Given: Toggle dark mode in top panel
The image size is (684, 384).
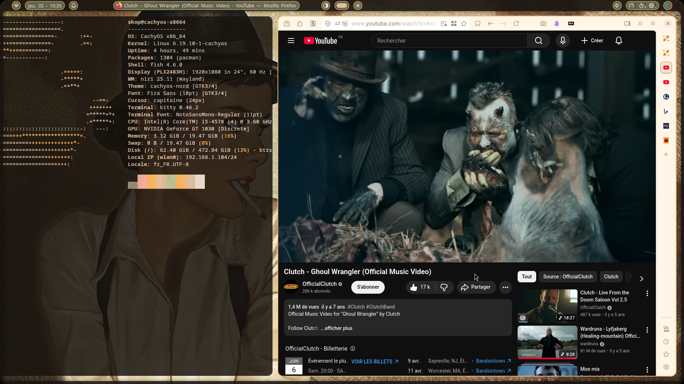Looking at the screenshot, I should point(326,5).
